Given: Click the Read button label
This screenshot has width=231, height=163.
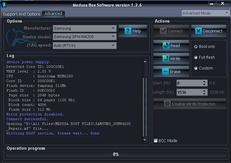Looking at the screenshot, I should point(175,45).
